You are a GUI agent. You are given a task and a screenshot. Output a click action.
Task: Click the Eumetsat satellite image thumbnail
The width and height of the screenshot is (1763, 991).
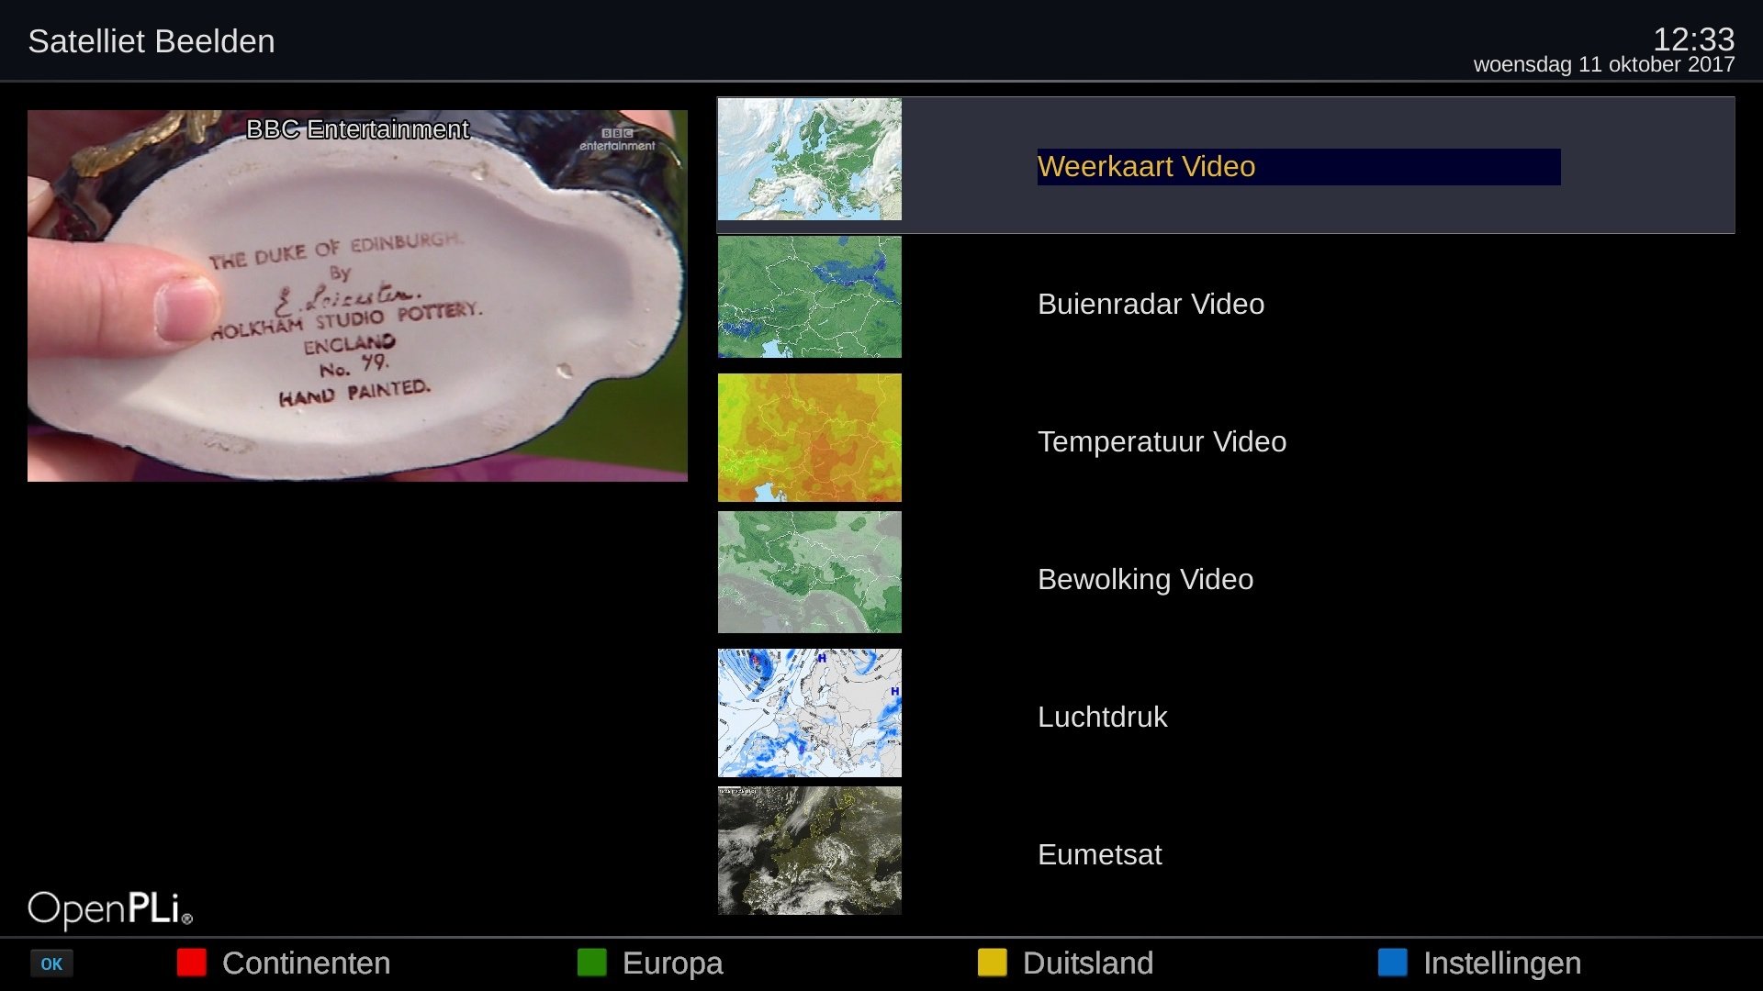point(809,851)
